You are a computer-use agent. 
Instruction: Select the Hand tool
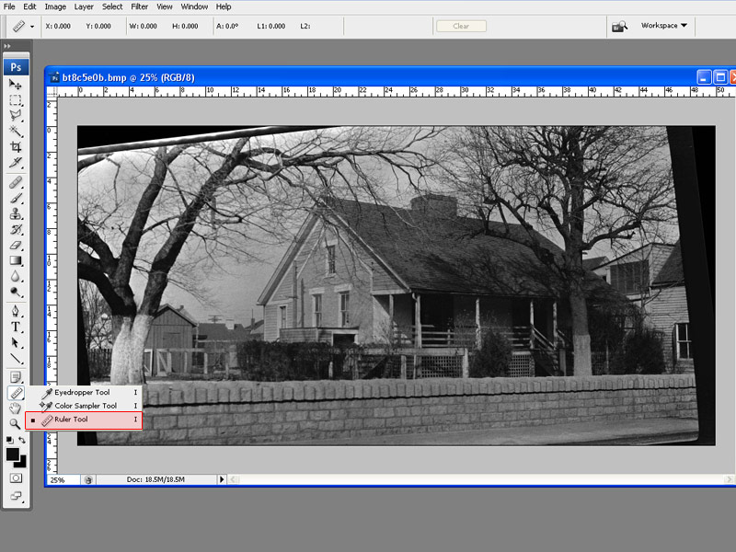[x=16, y=408]
